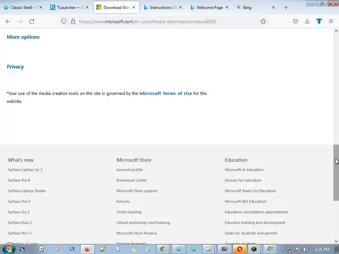The height and width of the screenshot is (254, 339).
Task: Open the Windows Start orb
Action: coord(8,249)
